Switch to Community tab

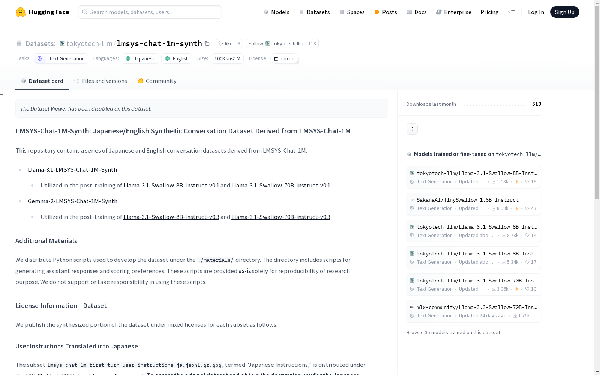157,81
